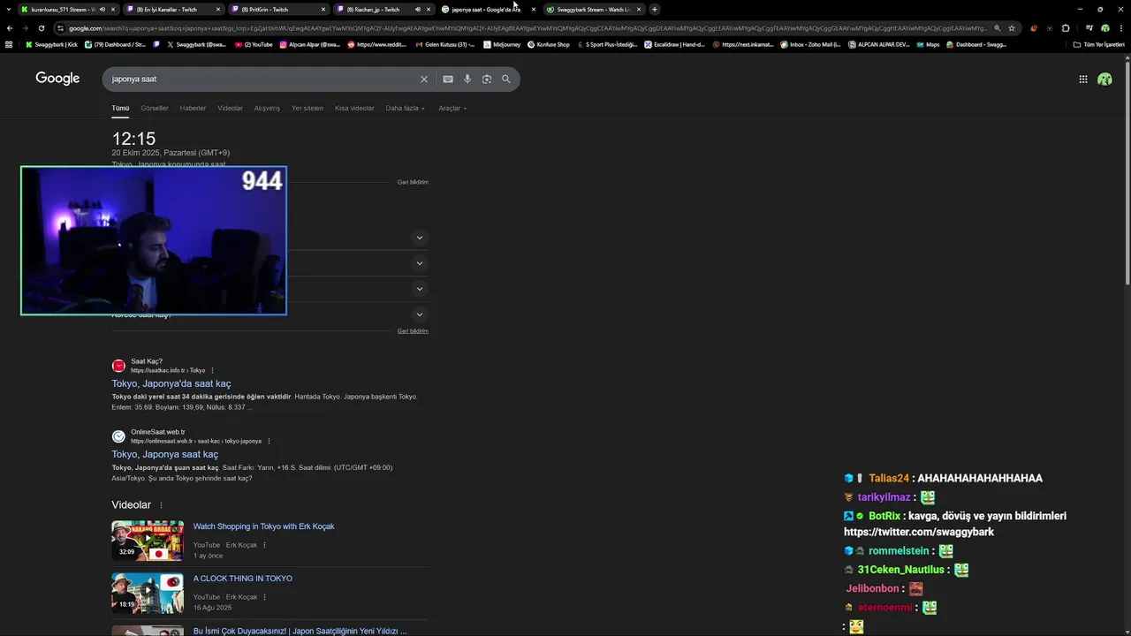Open the Maps bookmark
The image size is (1131, 636).
tap(928, 44)
